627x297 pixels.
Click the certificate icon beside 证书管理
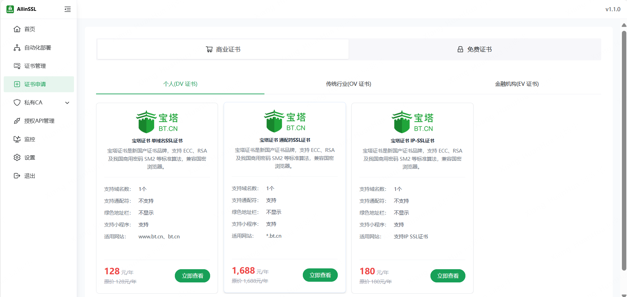pyautogui.click(x=17, y=66)
